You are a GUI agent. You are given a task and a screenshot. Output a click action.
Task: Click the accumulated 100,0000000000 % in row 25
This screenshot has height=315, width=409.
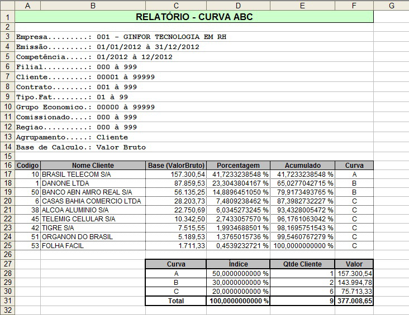(302, 246)
